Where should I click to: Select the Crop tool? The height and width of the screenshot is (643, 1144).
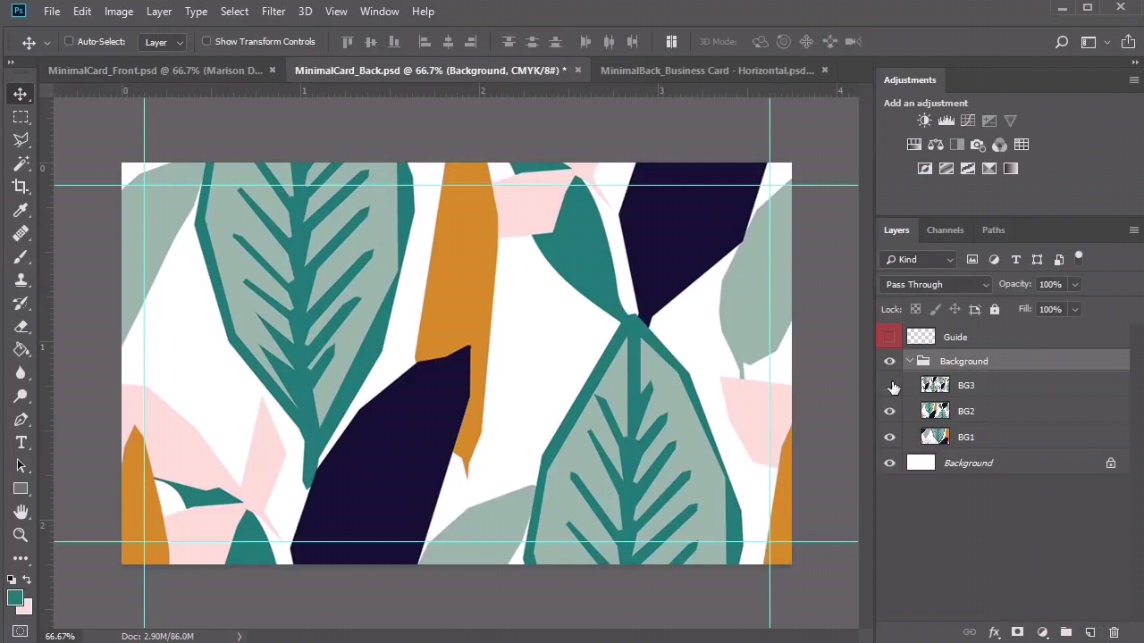tap(21, 187)
